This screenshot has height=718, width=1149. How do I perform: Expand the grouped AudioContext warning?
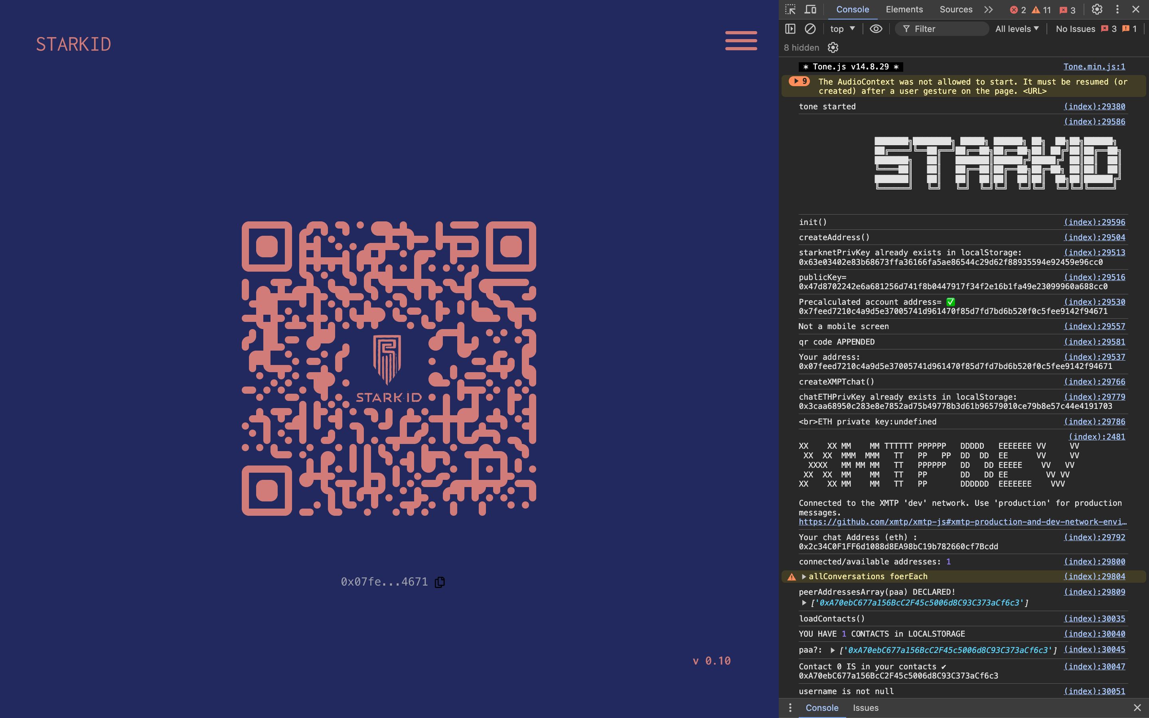(799, 81)
